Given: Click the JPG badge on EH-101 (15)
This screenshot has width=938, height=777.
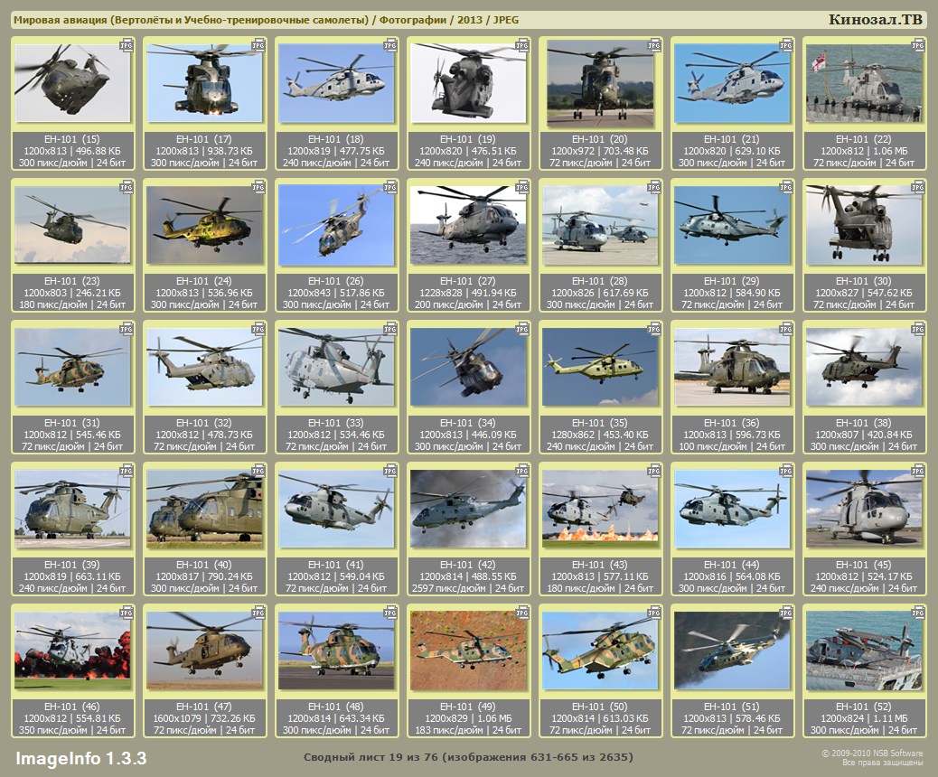Looking at the screenshot, I should (x=127, y=44).
